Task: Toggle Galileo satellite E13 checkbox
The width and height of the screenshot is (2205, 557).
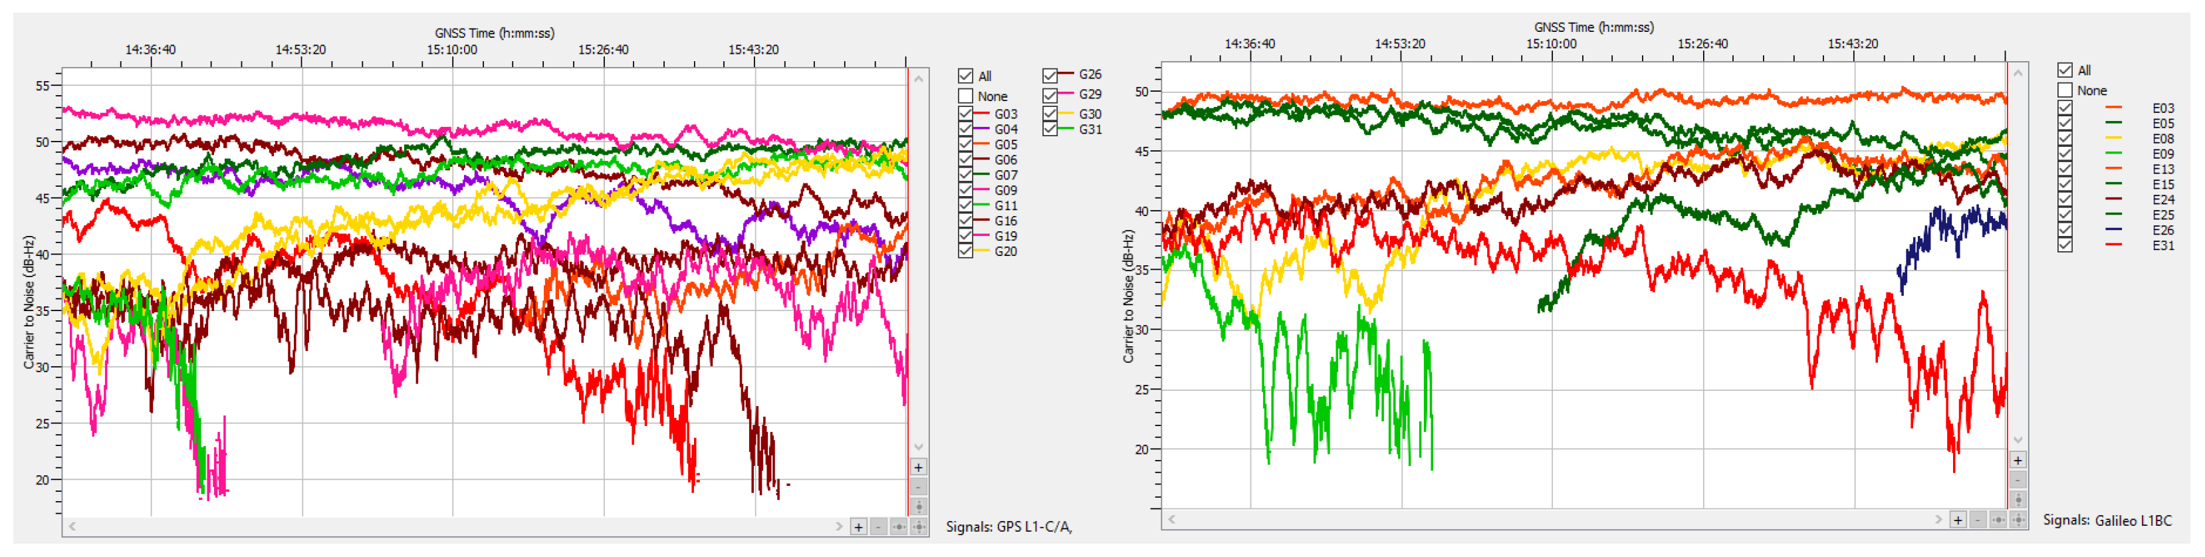Action: click(x=2065, y=169)
